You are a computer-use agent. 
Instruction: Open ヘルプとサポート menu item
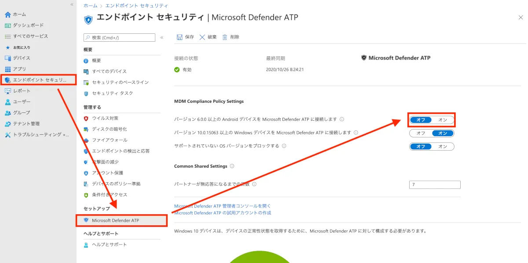point(109,245)
